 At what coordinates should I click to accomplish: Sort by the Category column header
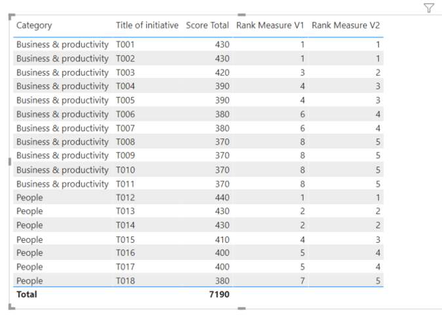click(x=34, y=26)
